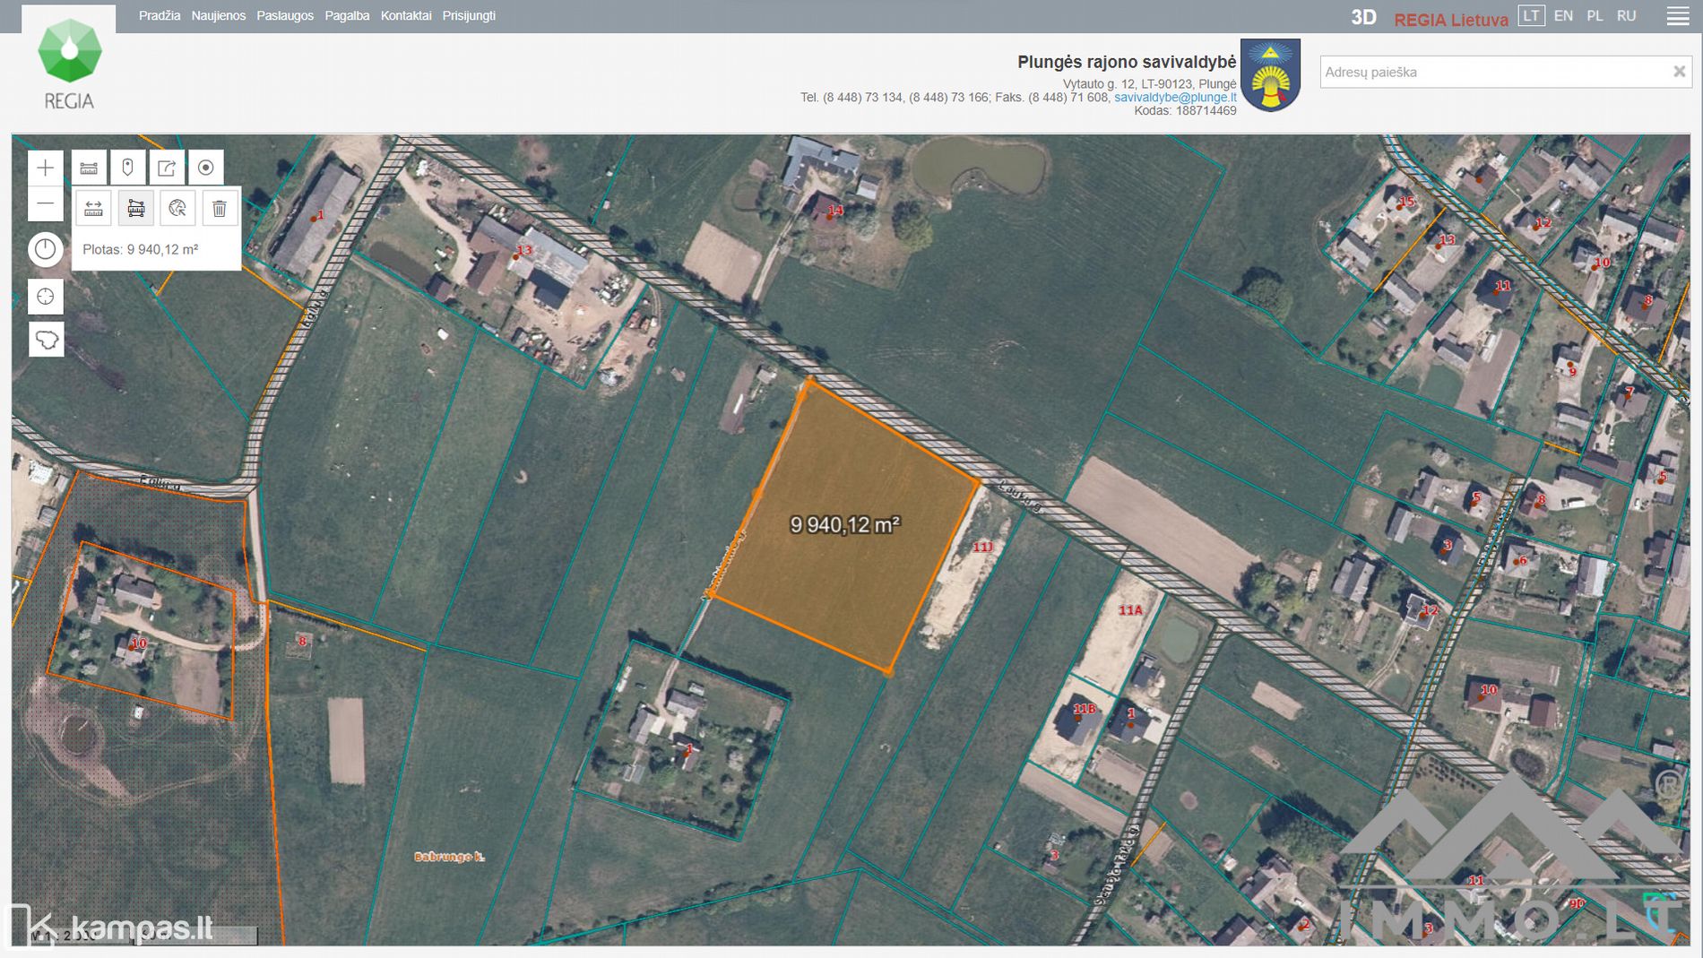Switch to 3D view

(x=1362, y=17)
